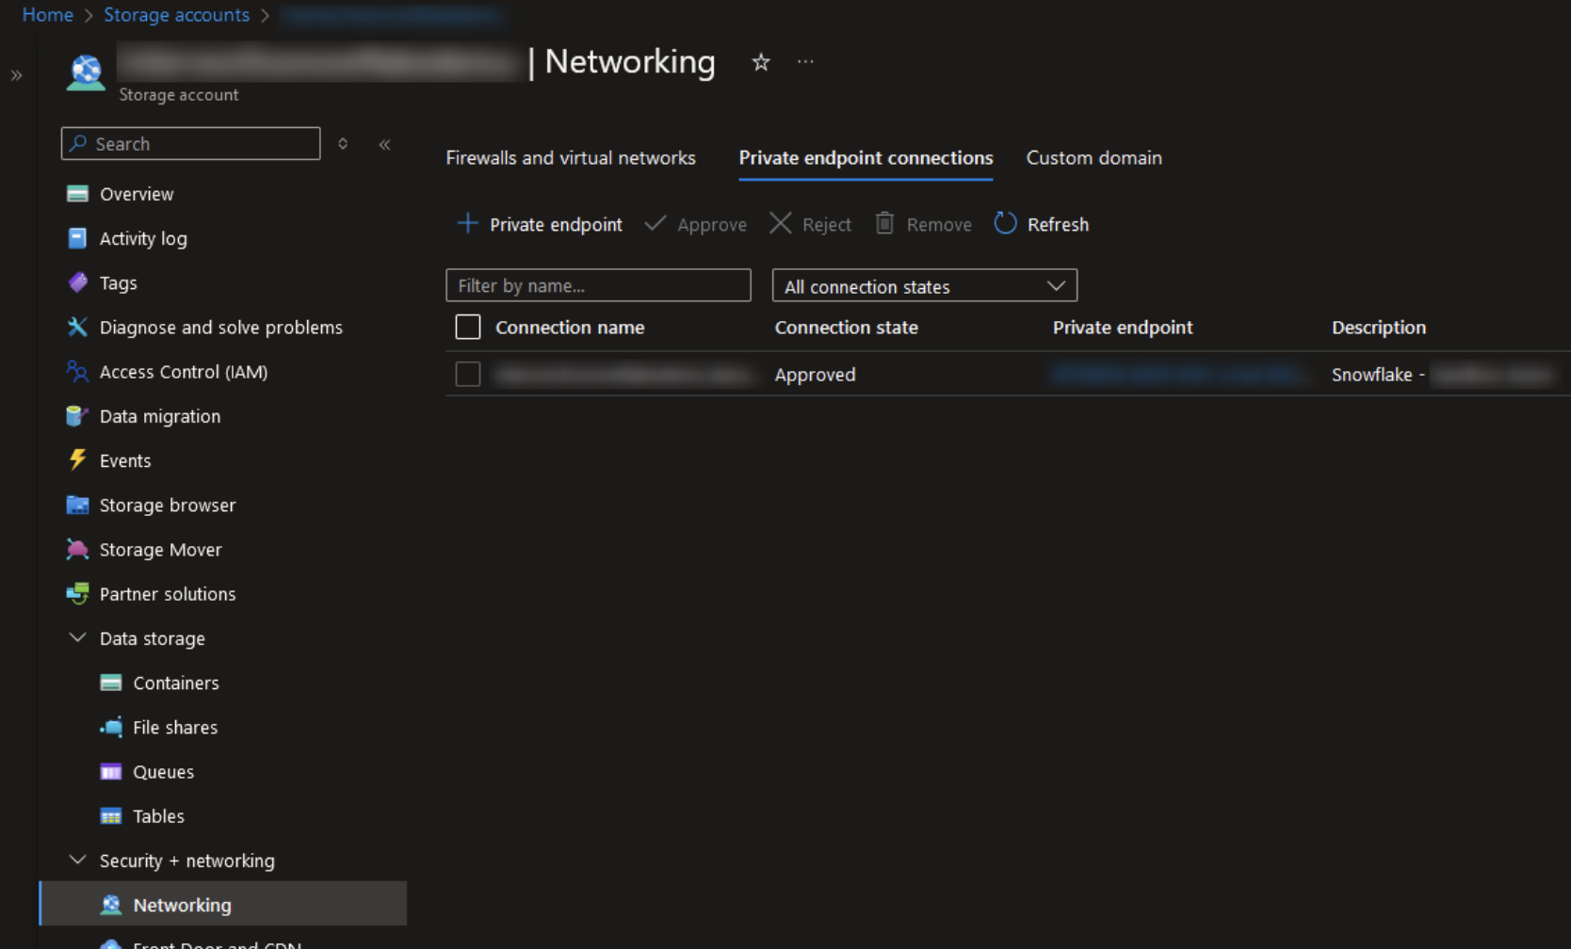Select the Overview sidebar icon
Viewport: 1571px width, 949px height.
pos(77,194)
